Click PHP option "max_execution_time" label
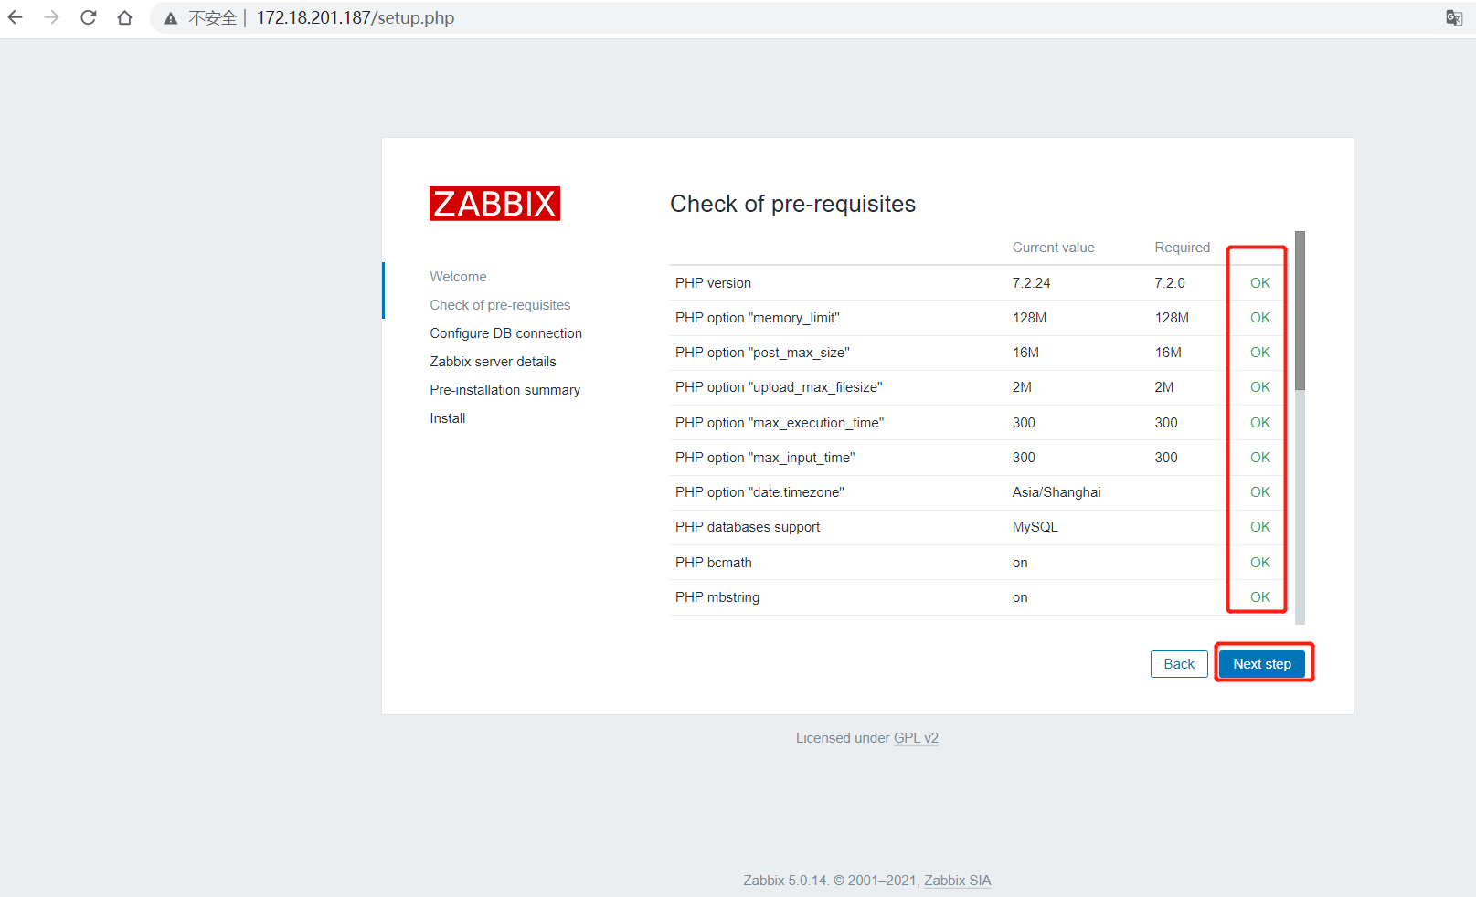Image resolution: width=1476 pixels, height=897 pixels. (780, 423)
